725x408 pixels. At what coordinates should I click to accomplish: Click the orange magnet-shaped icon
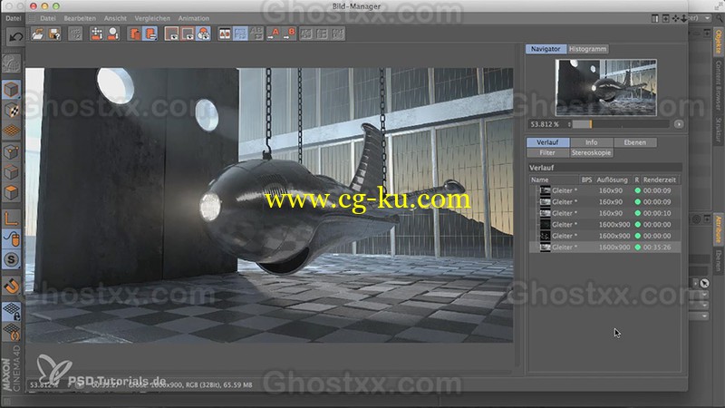pos(12,286)
